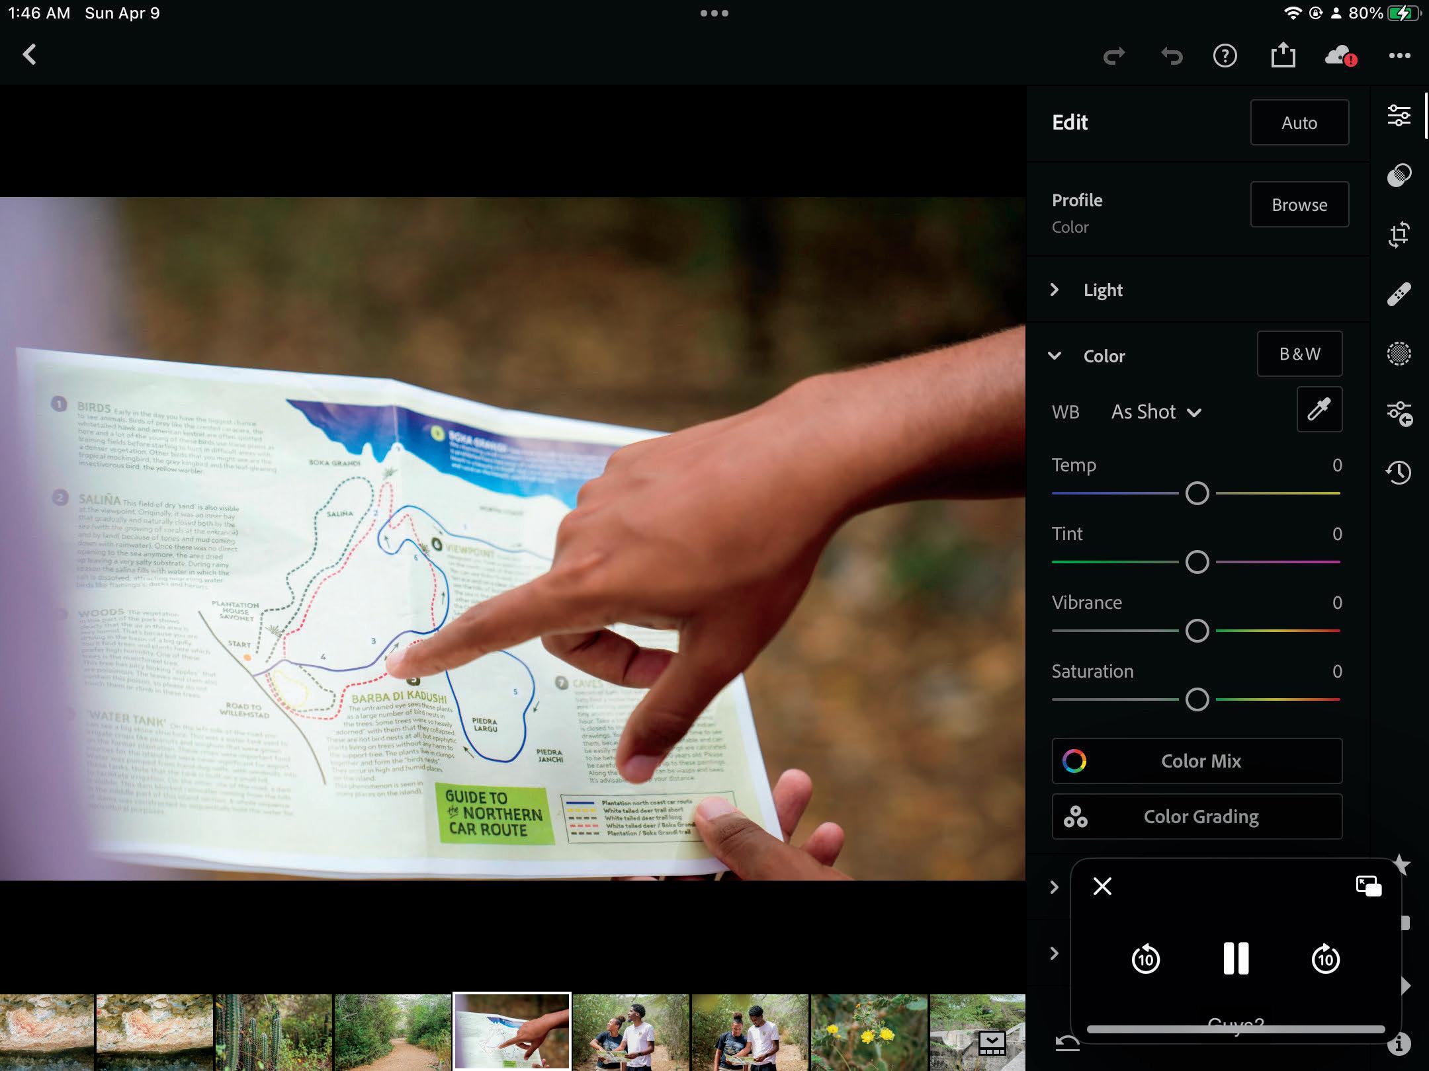This screenshot has width=1429, height=1071.
Task: Select the Healing brush tool
Action: 1399,294
